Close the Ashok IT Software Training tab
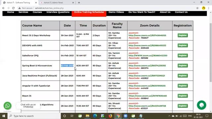Screen dimensions: 212x119 click(36, 3)
